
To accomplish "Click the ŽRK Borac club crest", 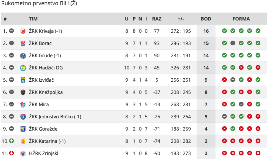I will click(x=23, y=43).
